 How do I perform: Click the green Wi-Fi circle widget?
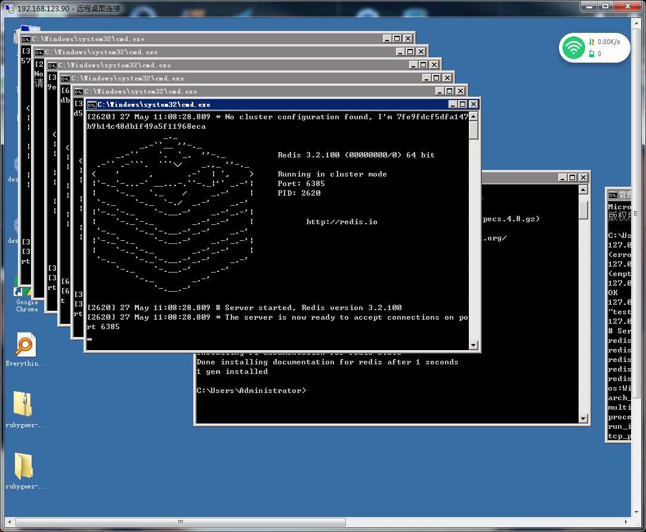pyautogui.click(x=573, y=48)
